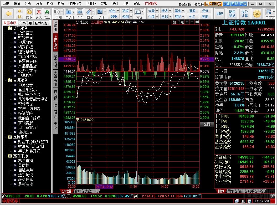Viewport: 277px width, 205px height.
Task: Click the up arrow page icon
Action: pos(19,11)
